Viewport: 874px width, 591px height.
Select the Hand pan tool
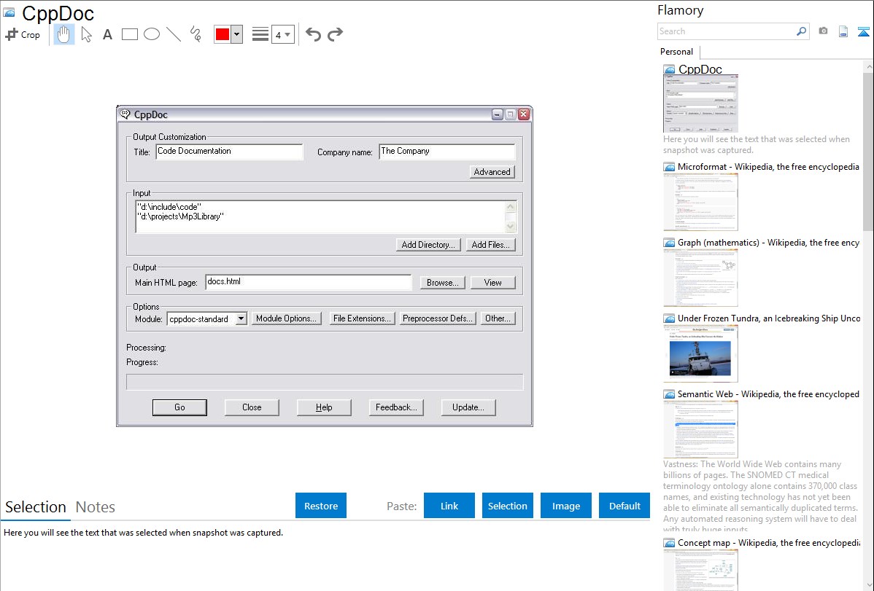tap(64, 34)
